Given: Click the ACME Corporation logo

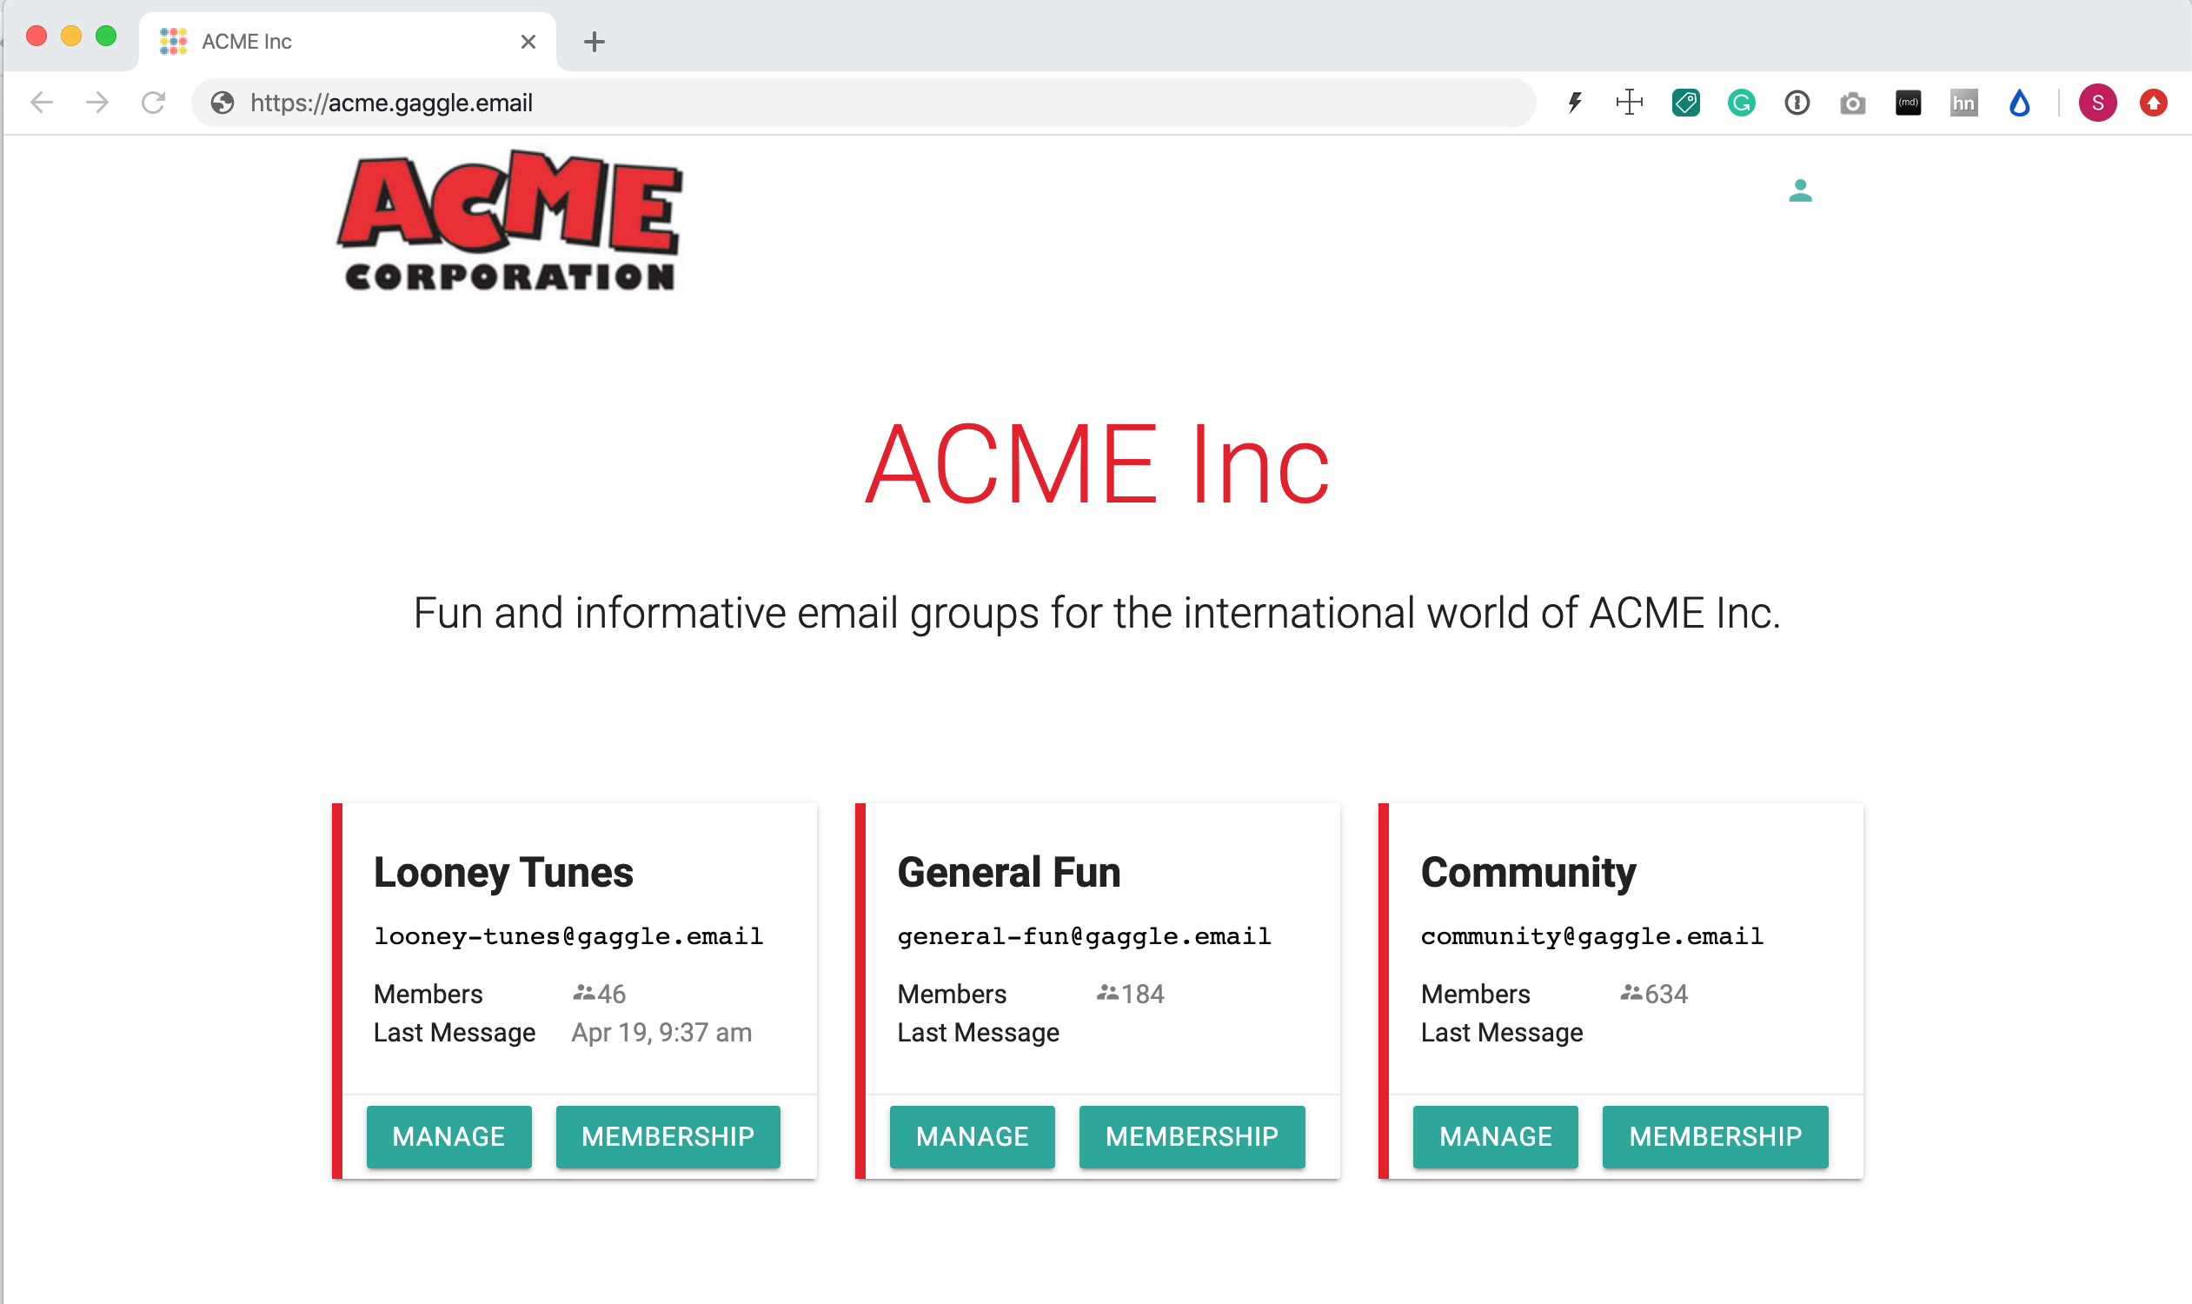Looking at the screenshot, I should [x=509, y=220].
